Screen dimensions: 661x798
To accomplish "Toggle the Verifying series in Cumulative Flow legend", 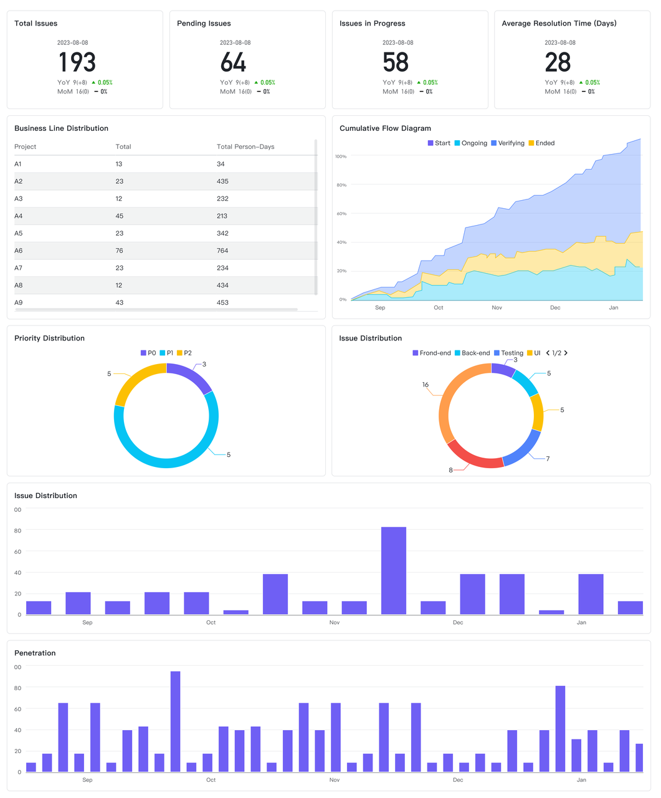I will point(507,143).
